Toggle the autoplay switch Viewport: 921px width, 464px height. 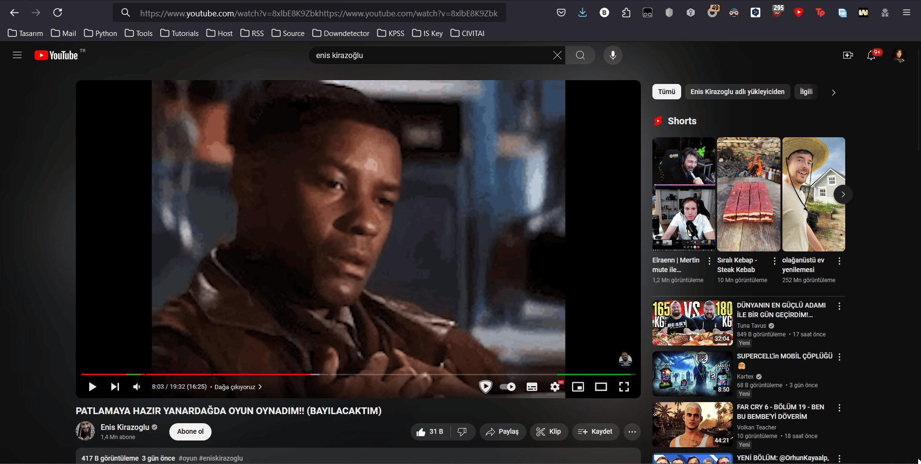point(508,387)
